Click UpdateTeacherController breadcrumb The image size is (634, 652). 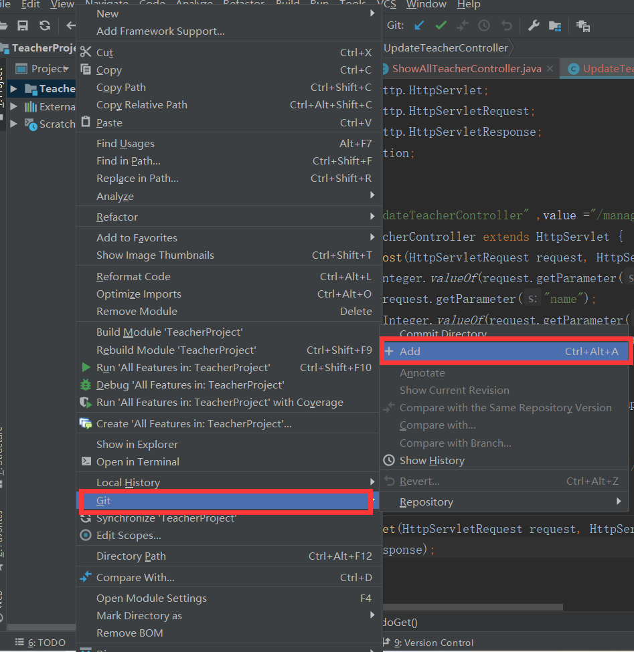click(x=446, y=48)
